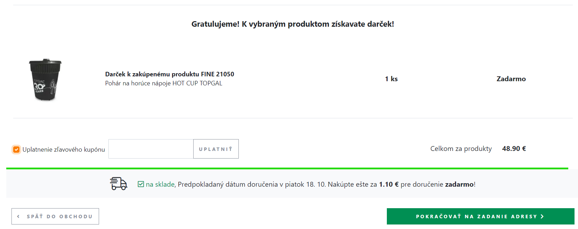
Task: Click 'POKRAČOVAŤ NA ZADANIE ADRESY'
Action: pos(480,216)
